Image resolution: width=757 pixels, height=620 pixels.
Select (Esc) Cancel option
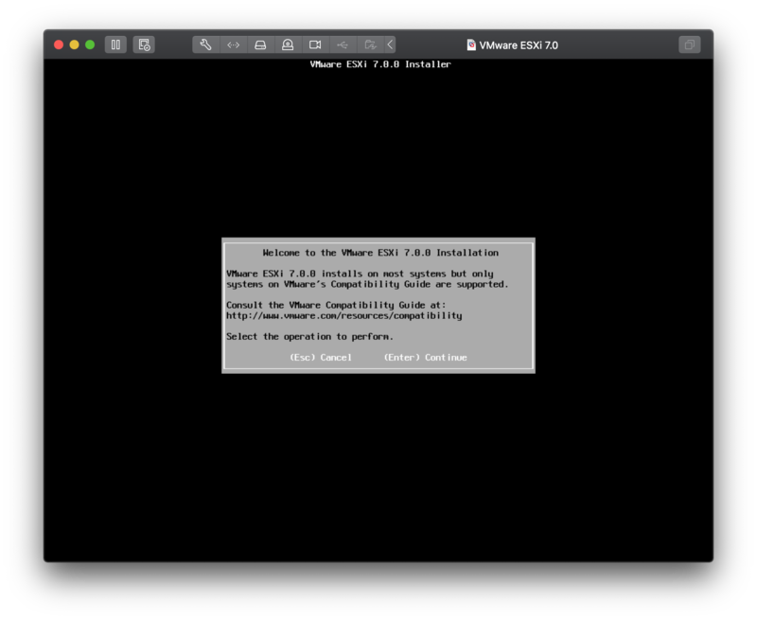(321, 357)
